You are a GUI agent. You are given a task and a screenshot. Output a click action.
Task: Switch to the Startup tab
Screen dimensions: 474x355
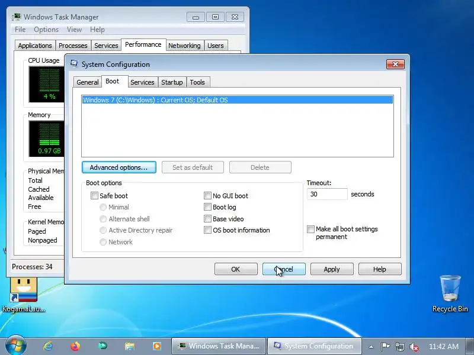[x=172, y=82]
